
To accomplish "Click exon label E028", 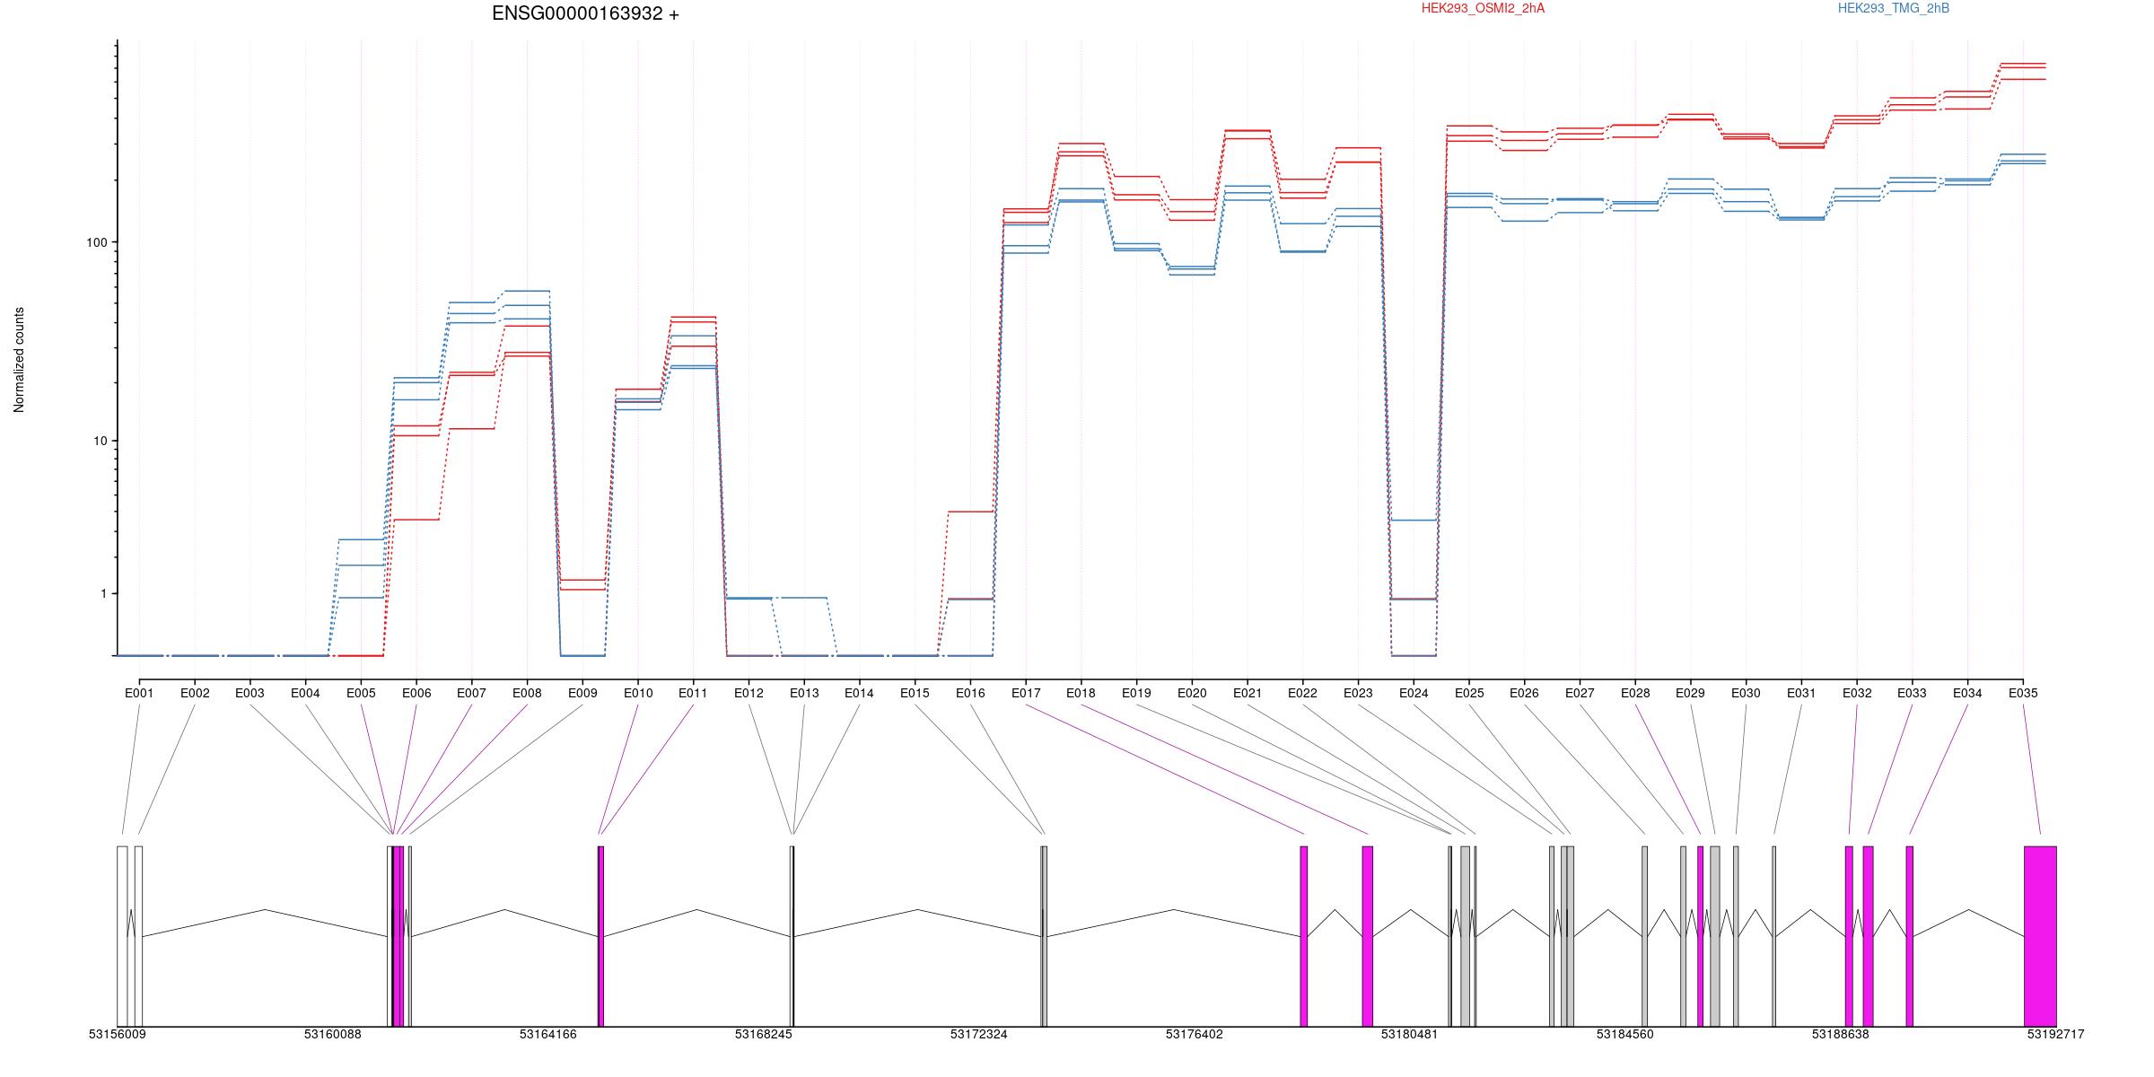I will pos(1635,693).
